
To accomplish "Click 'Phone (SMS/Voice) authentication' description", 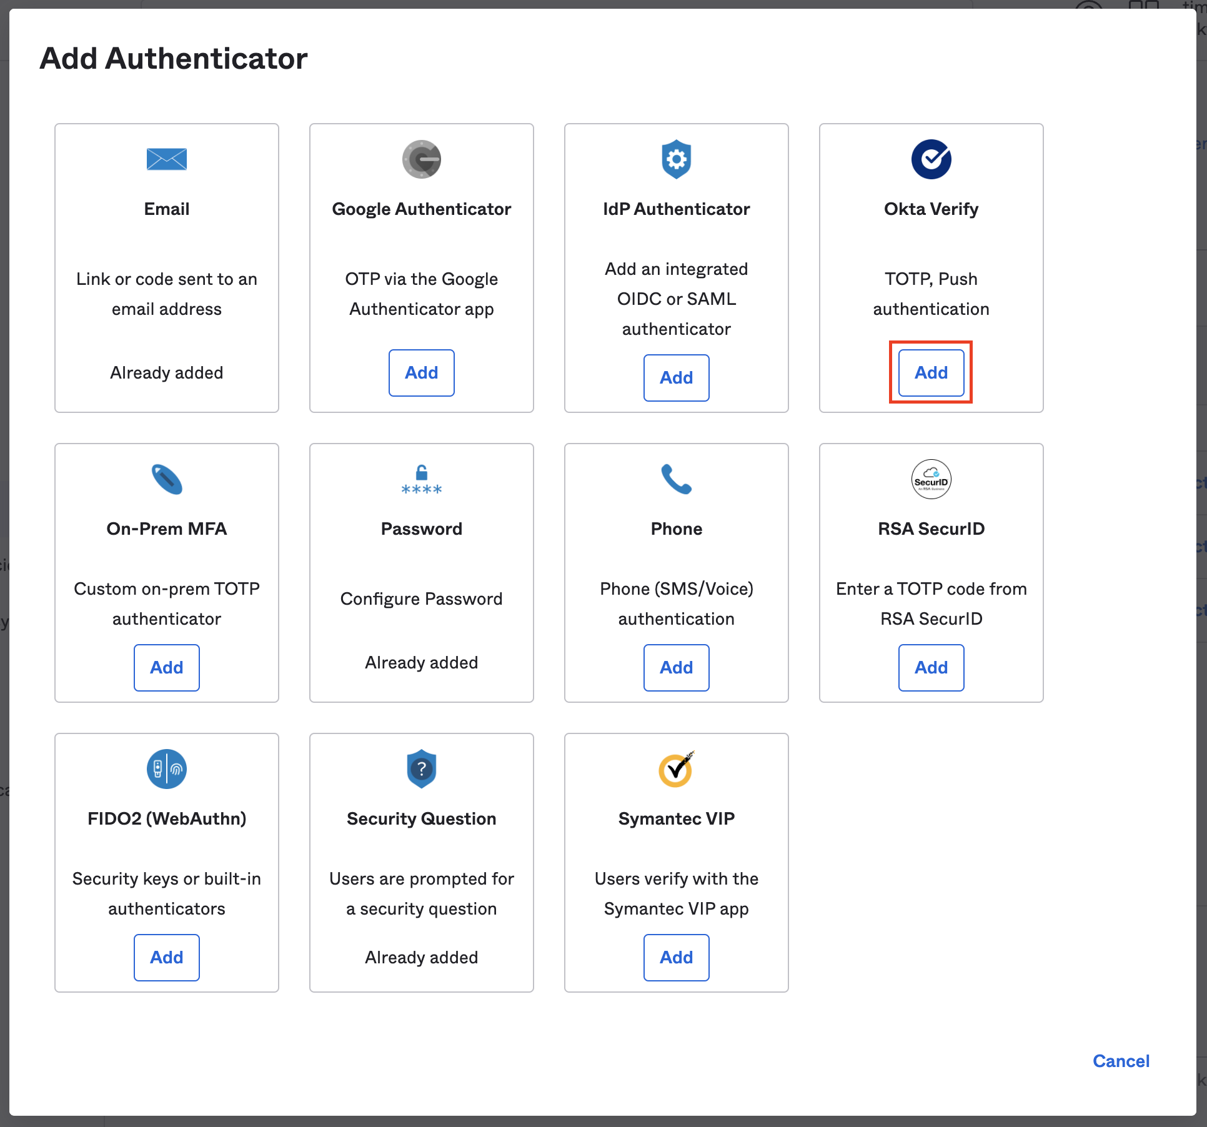I will (x=677, y=604).
